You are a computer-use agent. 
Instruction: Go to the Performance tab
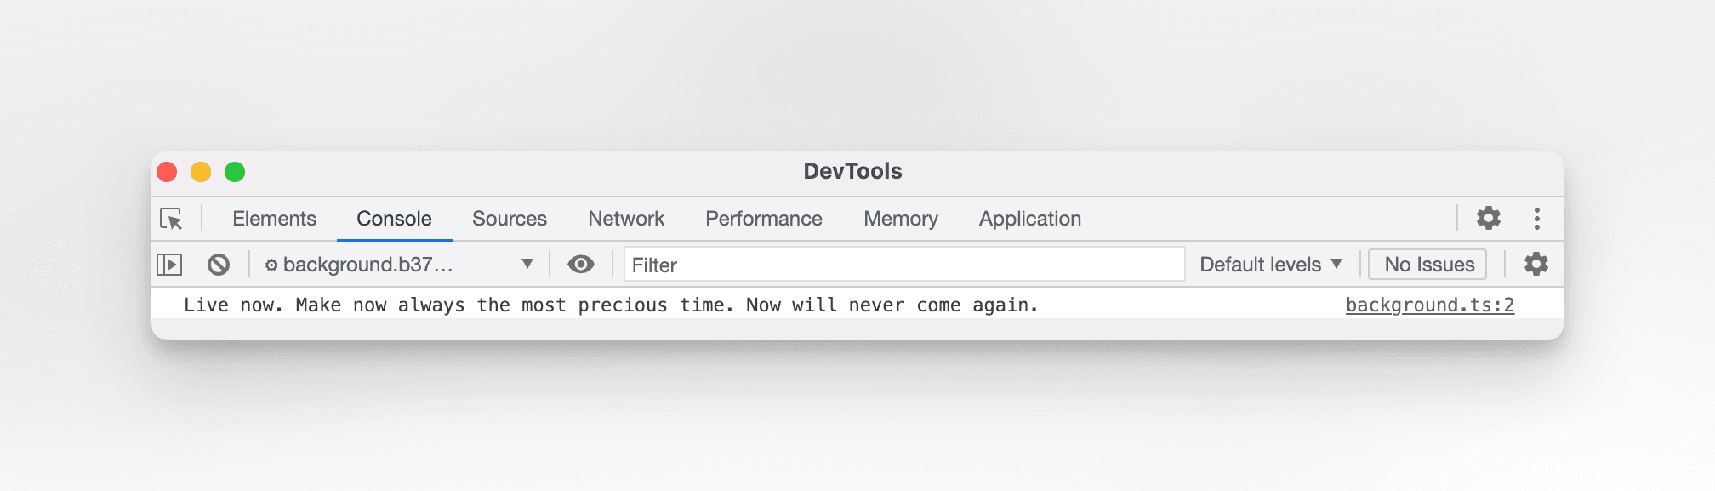coord(763,219)
